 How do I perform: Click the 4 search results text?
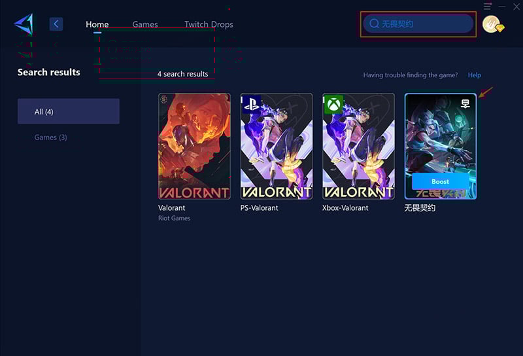pos(183,74)
